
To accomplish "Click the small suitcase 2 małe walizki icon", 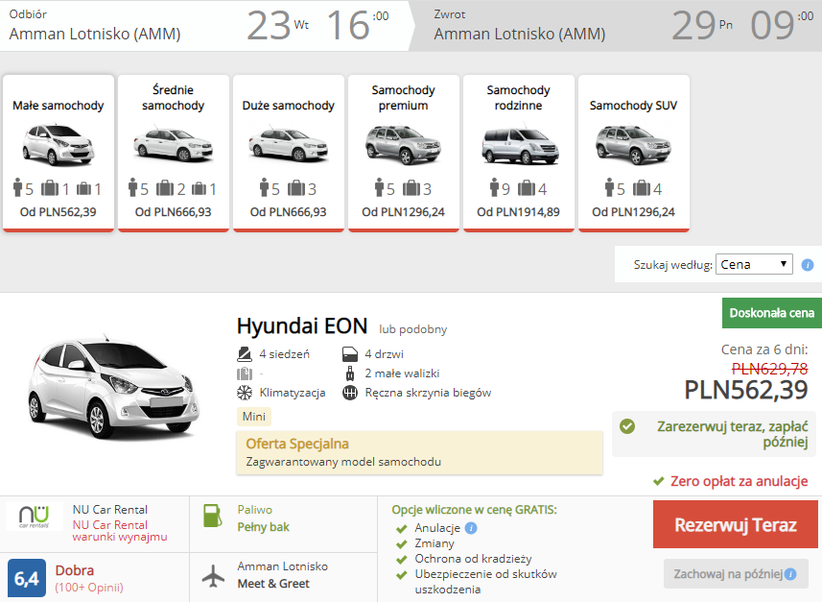I will click(350, 373).
